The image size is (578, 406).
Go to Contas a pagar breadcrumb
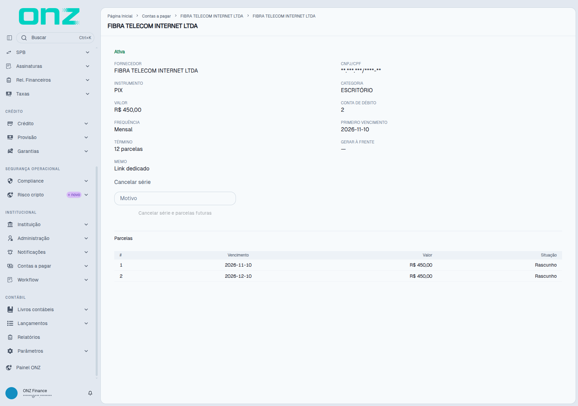pyautogui.click(x=156, y=16)
